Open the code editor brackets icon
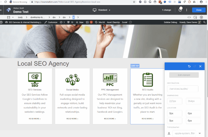208x137 pixels. click(x=189, y=17)
